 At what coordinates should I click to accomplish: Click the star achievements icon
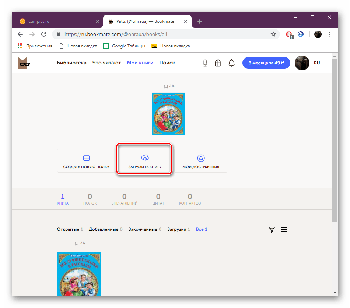click(x=201, y=158)
